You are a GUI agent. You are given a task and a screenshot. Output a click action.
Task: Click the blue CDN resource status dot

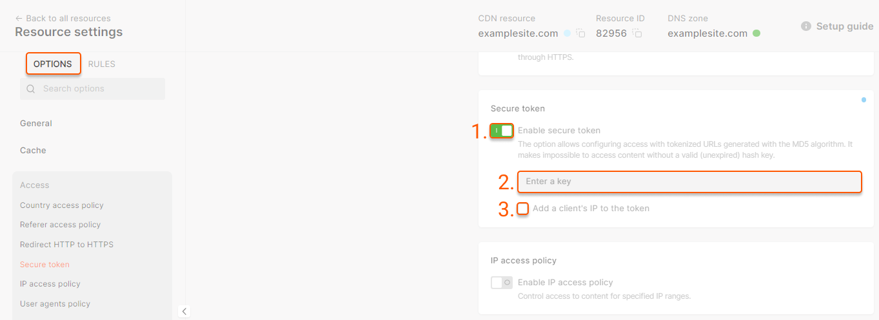pos(567,33)
